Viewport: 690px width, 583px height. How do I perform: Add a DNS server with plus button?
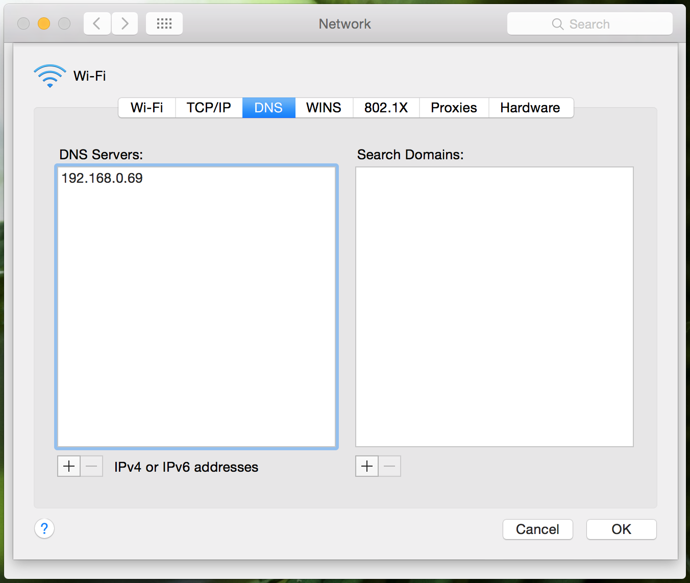[x=69, y=466]
